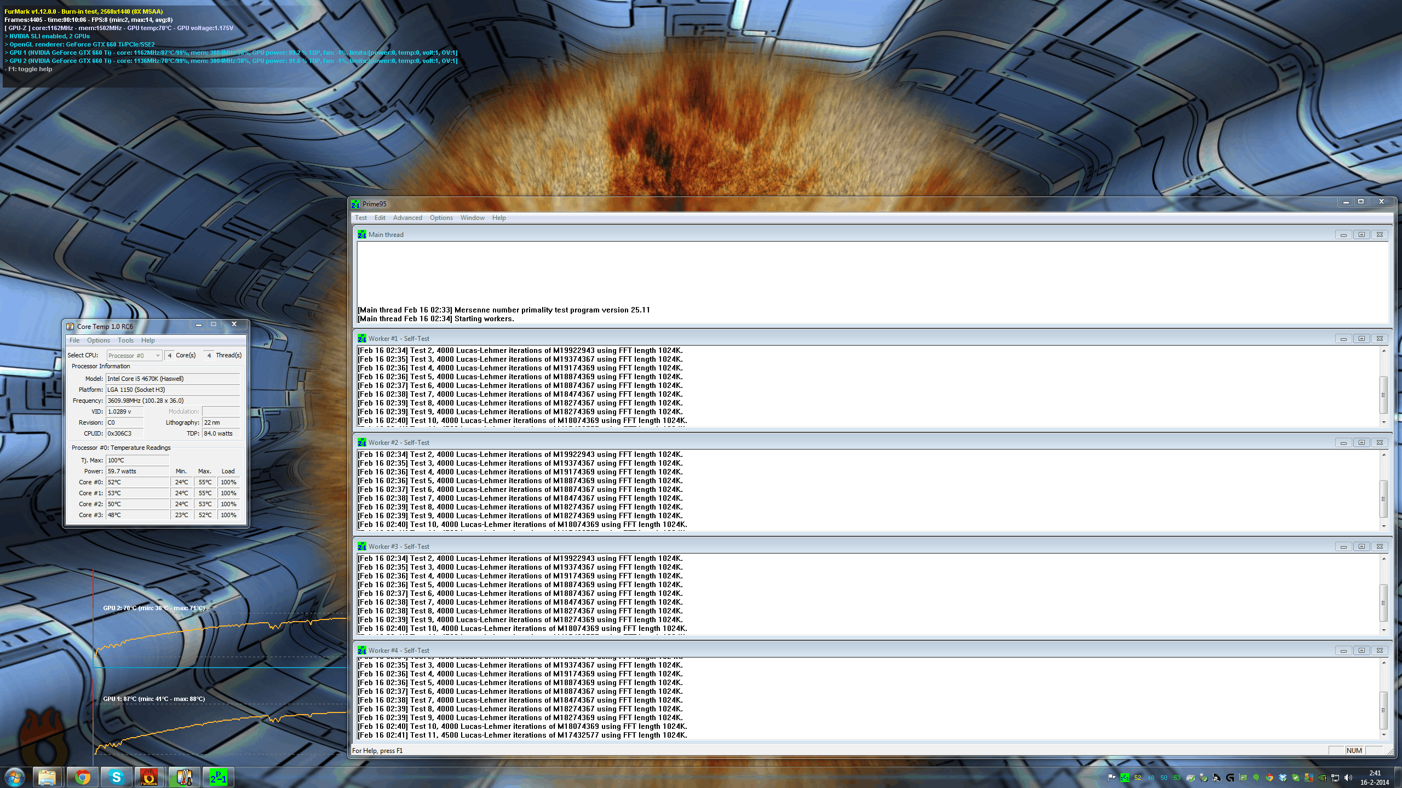
Task: Open the Logitech G tray icon
Action: click(x=1230, y=778)
